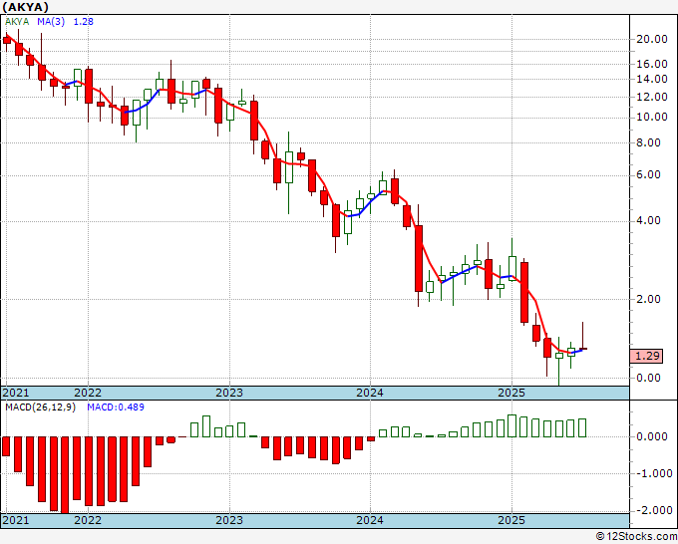This screenshot has height=544, width=678.
Task: Select 2024 on the price timeline
Action: (370, 393)
